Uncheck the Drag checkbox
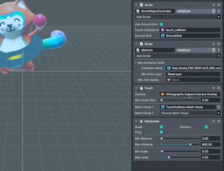This screenshot has height=171, width=224. click(x=161, y=132)
